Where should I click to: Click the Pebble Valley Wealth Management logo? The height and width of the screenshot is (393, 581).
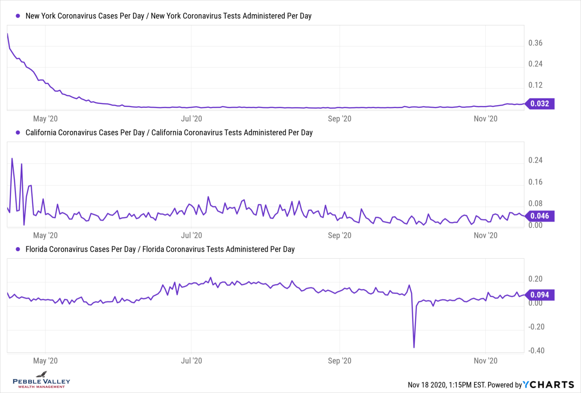[x=42, y=380]
